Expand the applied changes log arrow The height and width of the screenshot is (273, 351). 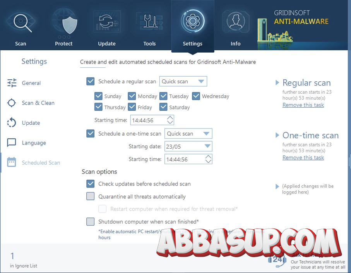coord(277,186)
